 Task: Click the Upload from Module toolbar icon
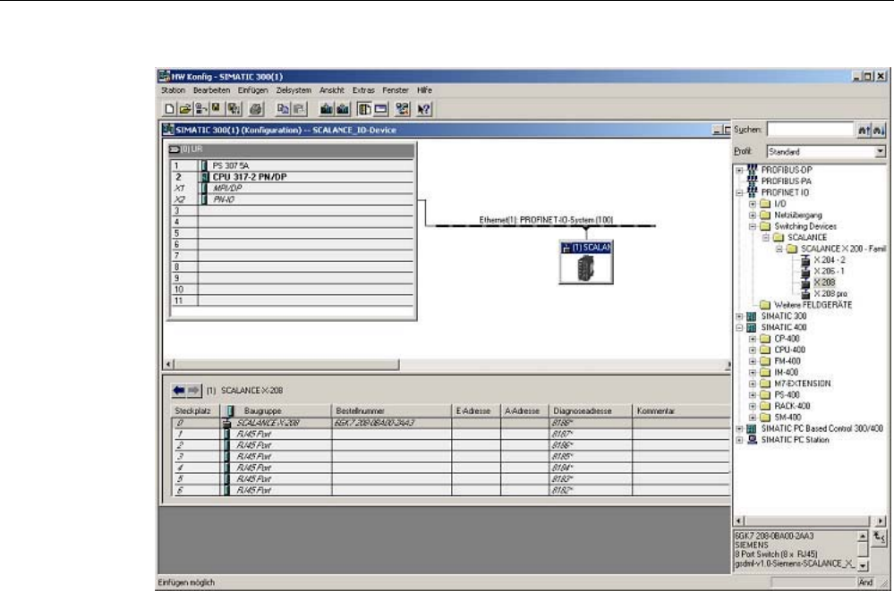click(x=343, y=109)
